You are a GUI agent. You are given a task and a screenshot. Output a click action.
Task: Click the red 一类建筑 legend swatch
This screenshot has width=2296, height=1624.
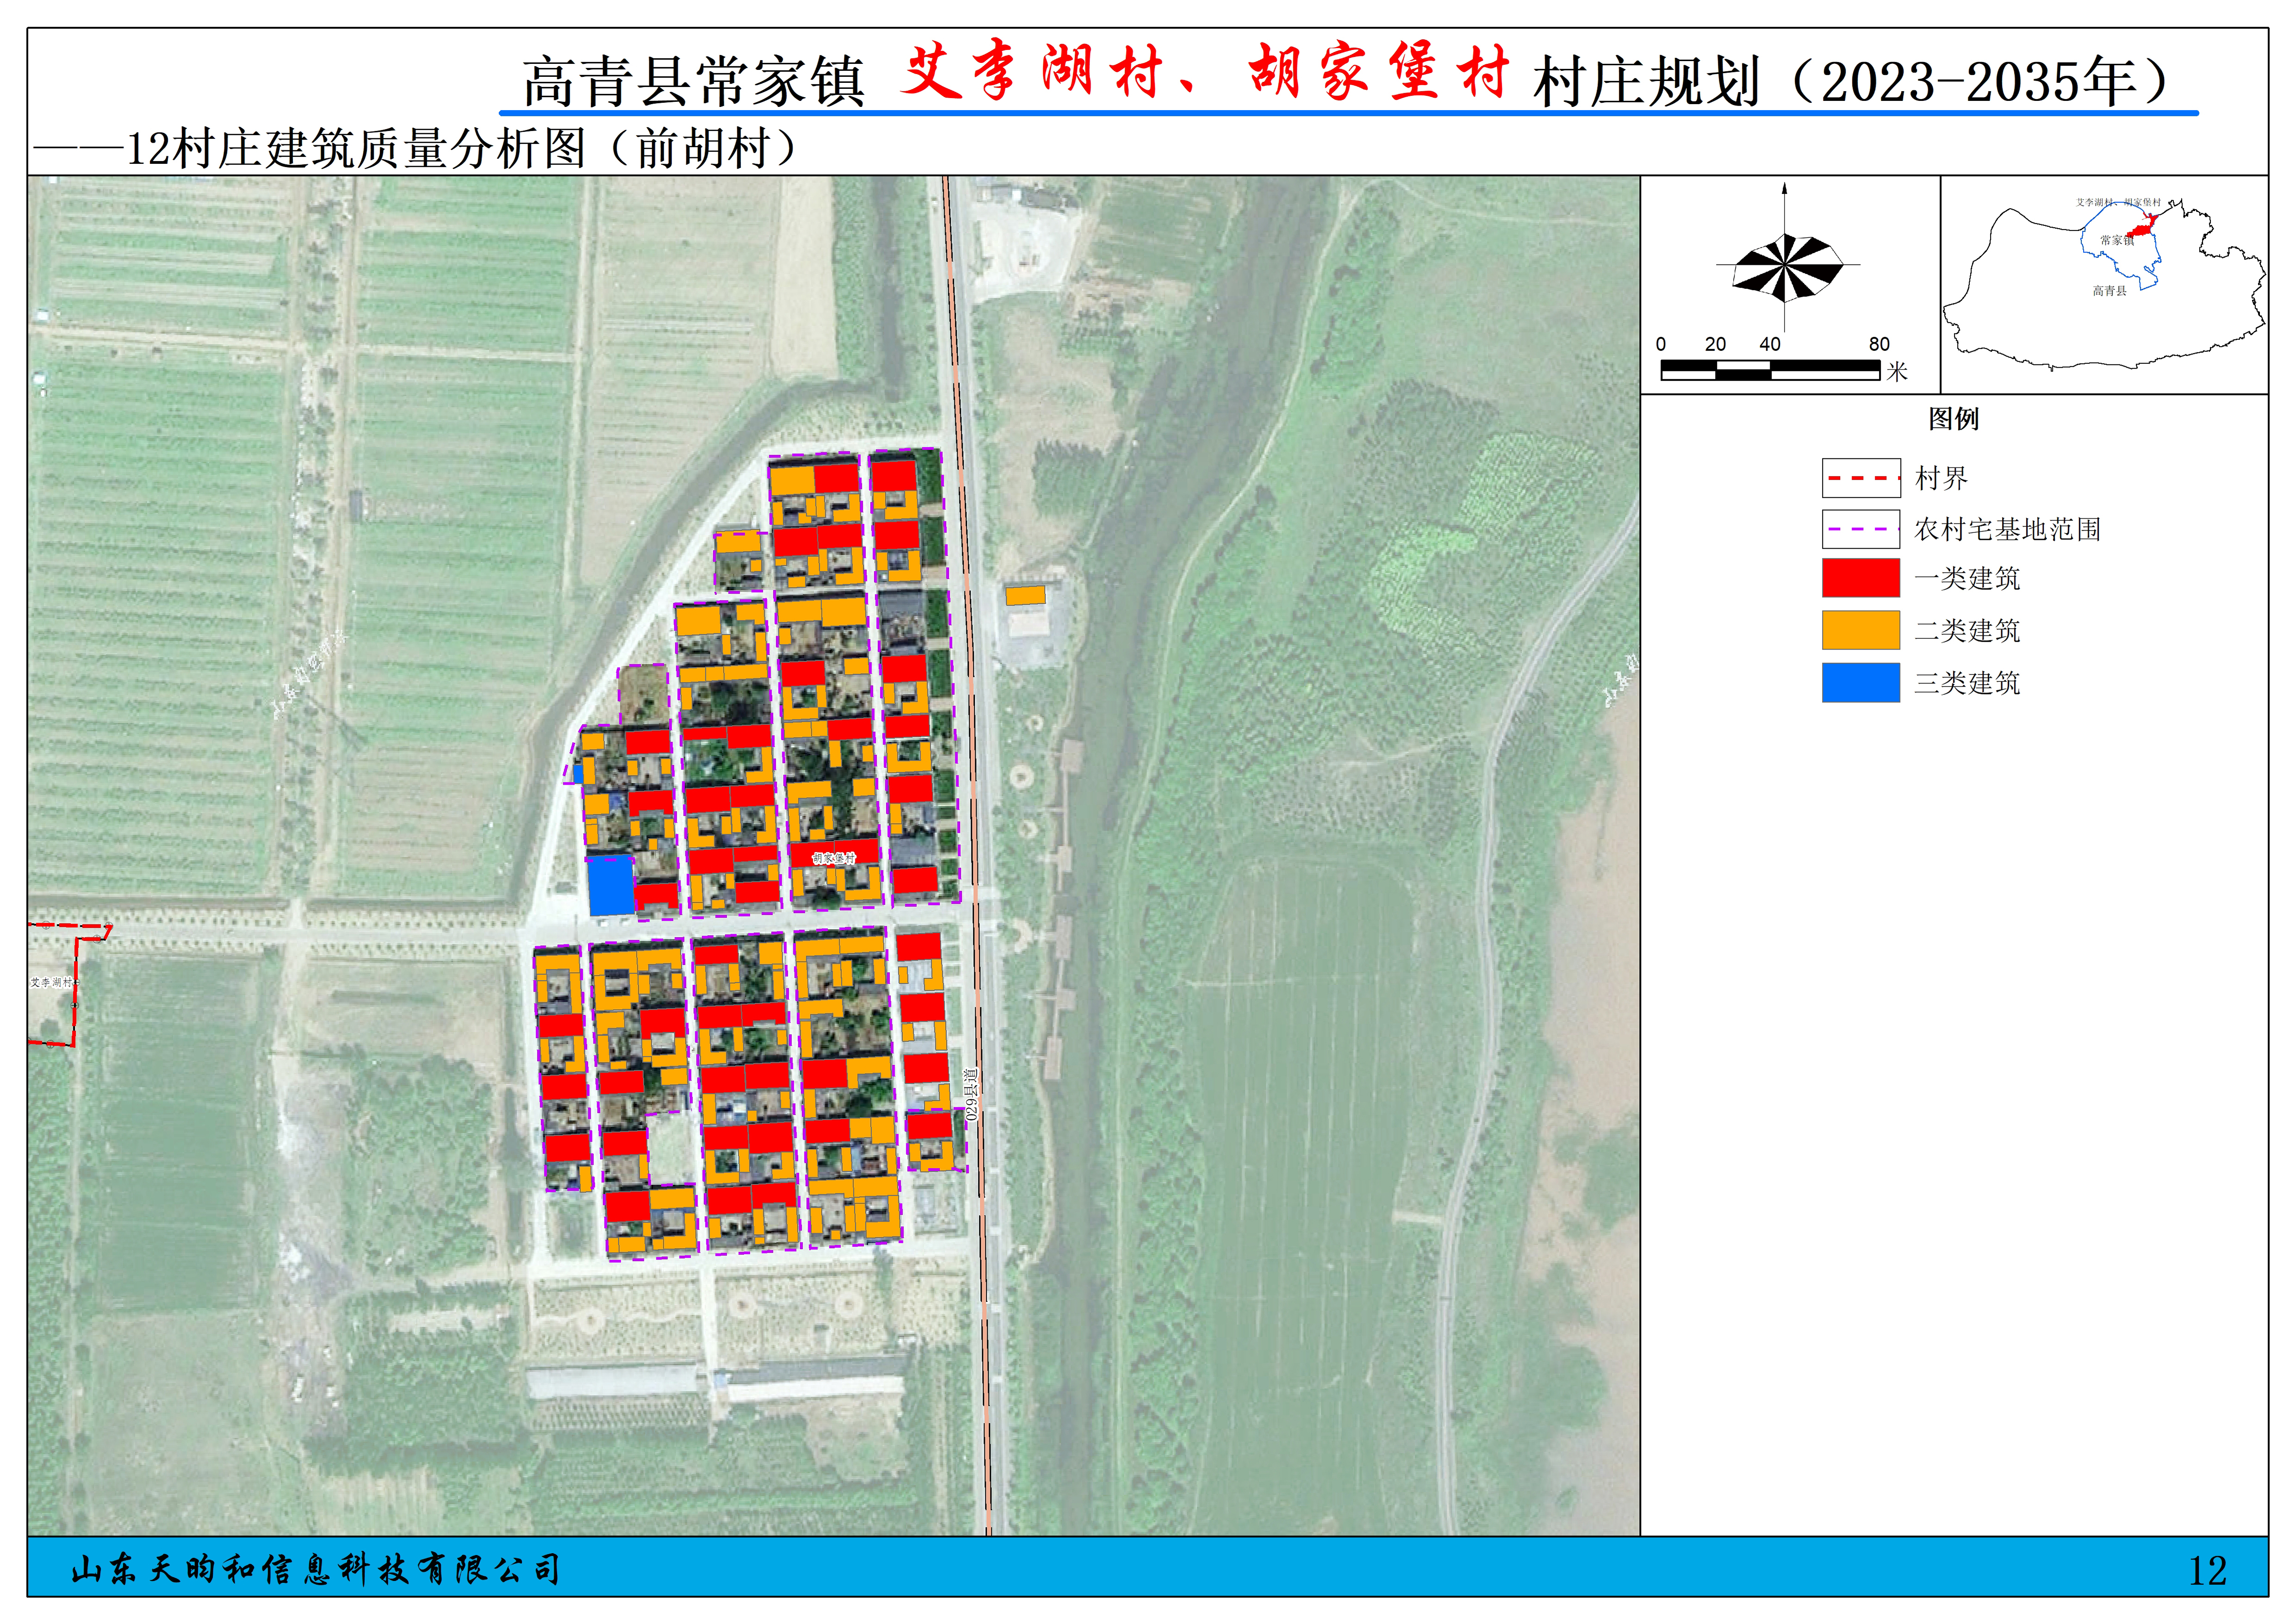1860,578
